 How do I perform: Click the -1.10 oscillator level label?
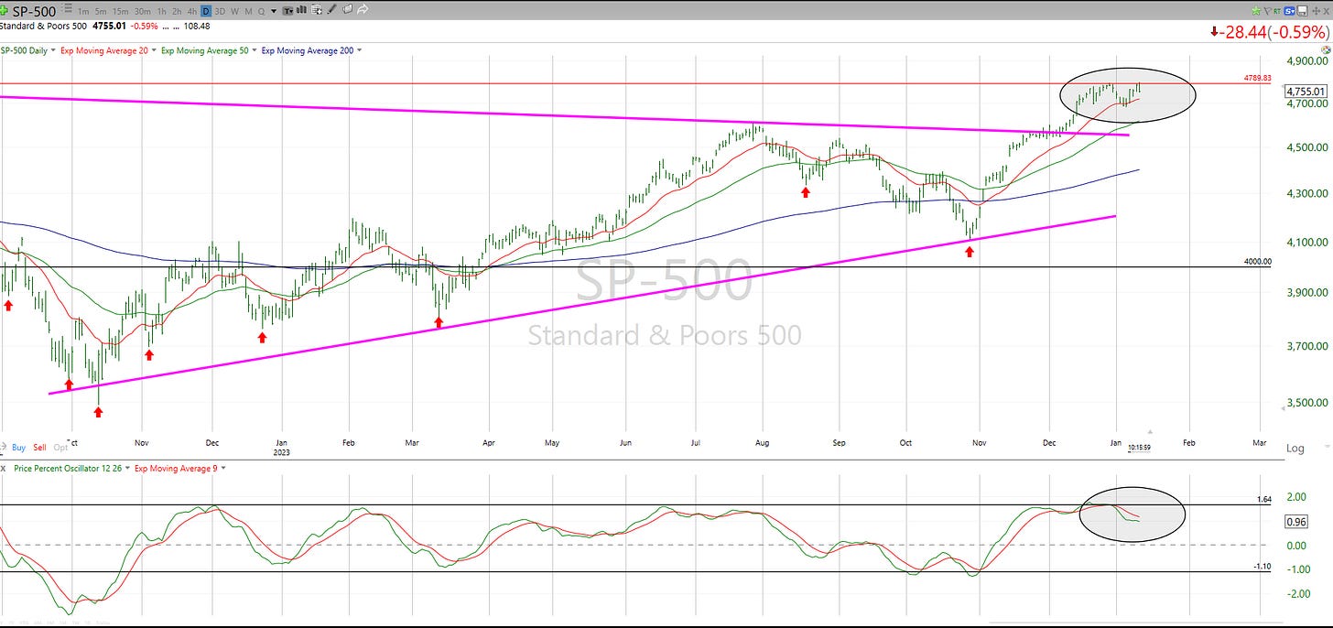[x=1262, y=567]
